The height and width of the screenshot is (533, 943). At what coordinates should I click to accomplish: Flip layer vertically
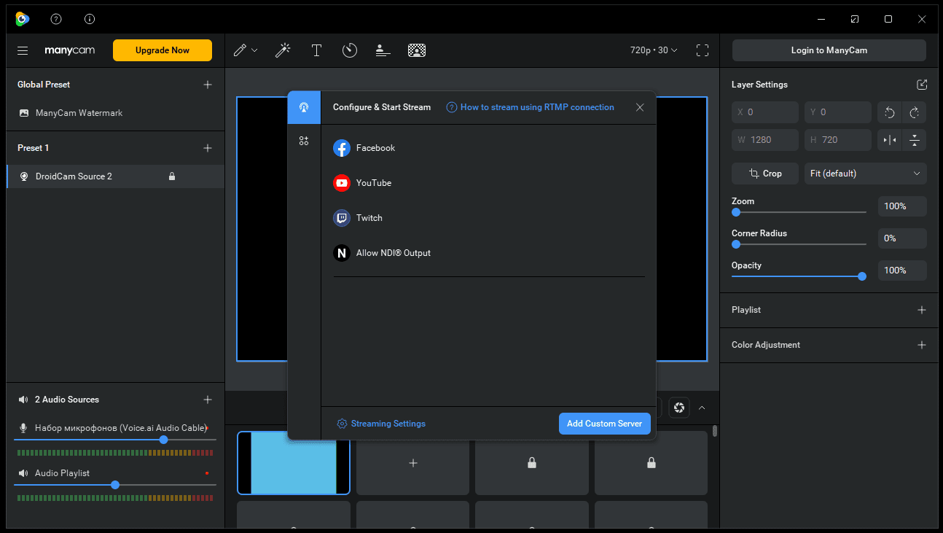[x=915, y=140]
